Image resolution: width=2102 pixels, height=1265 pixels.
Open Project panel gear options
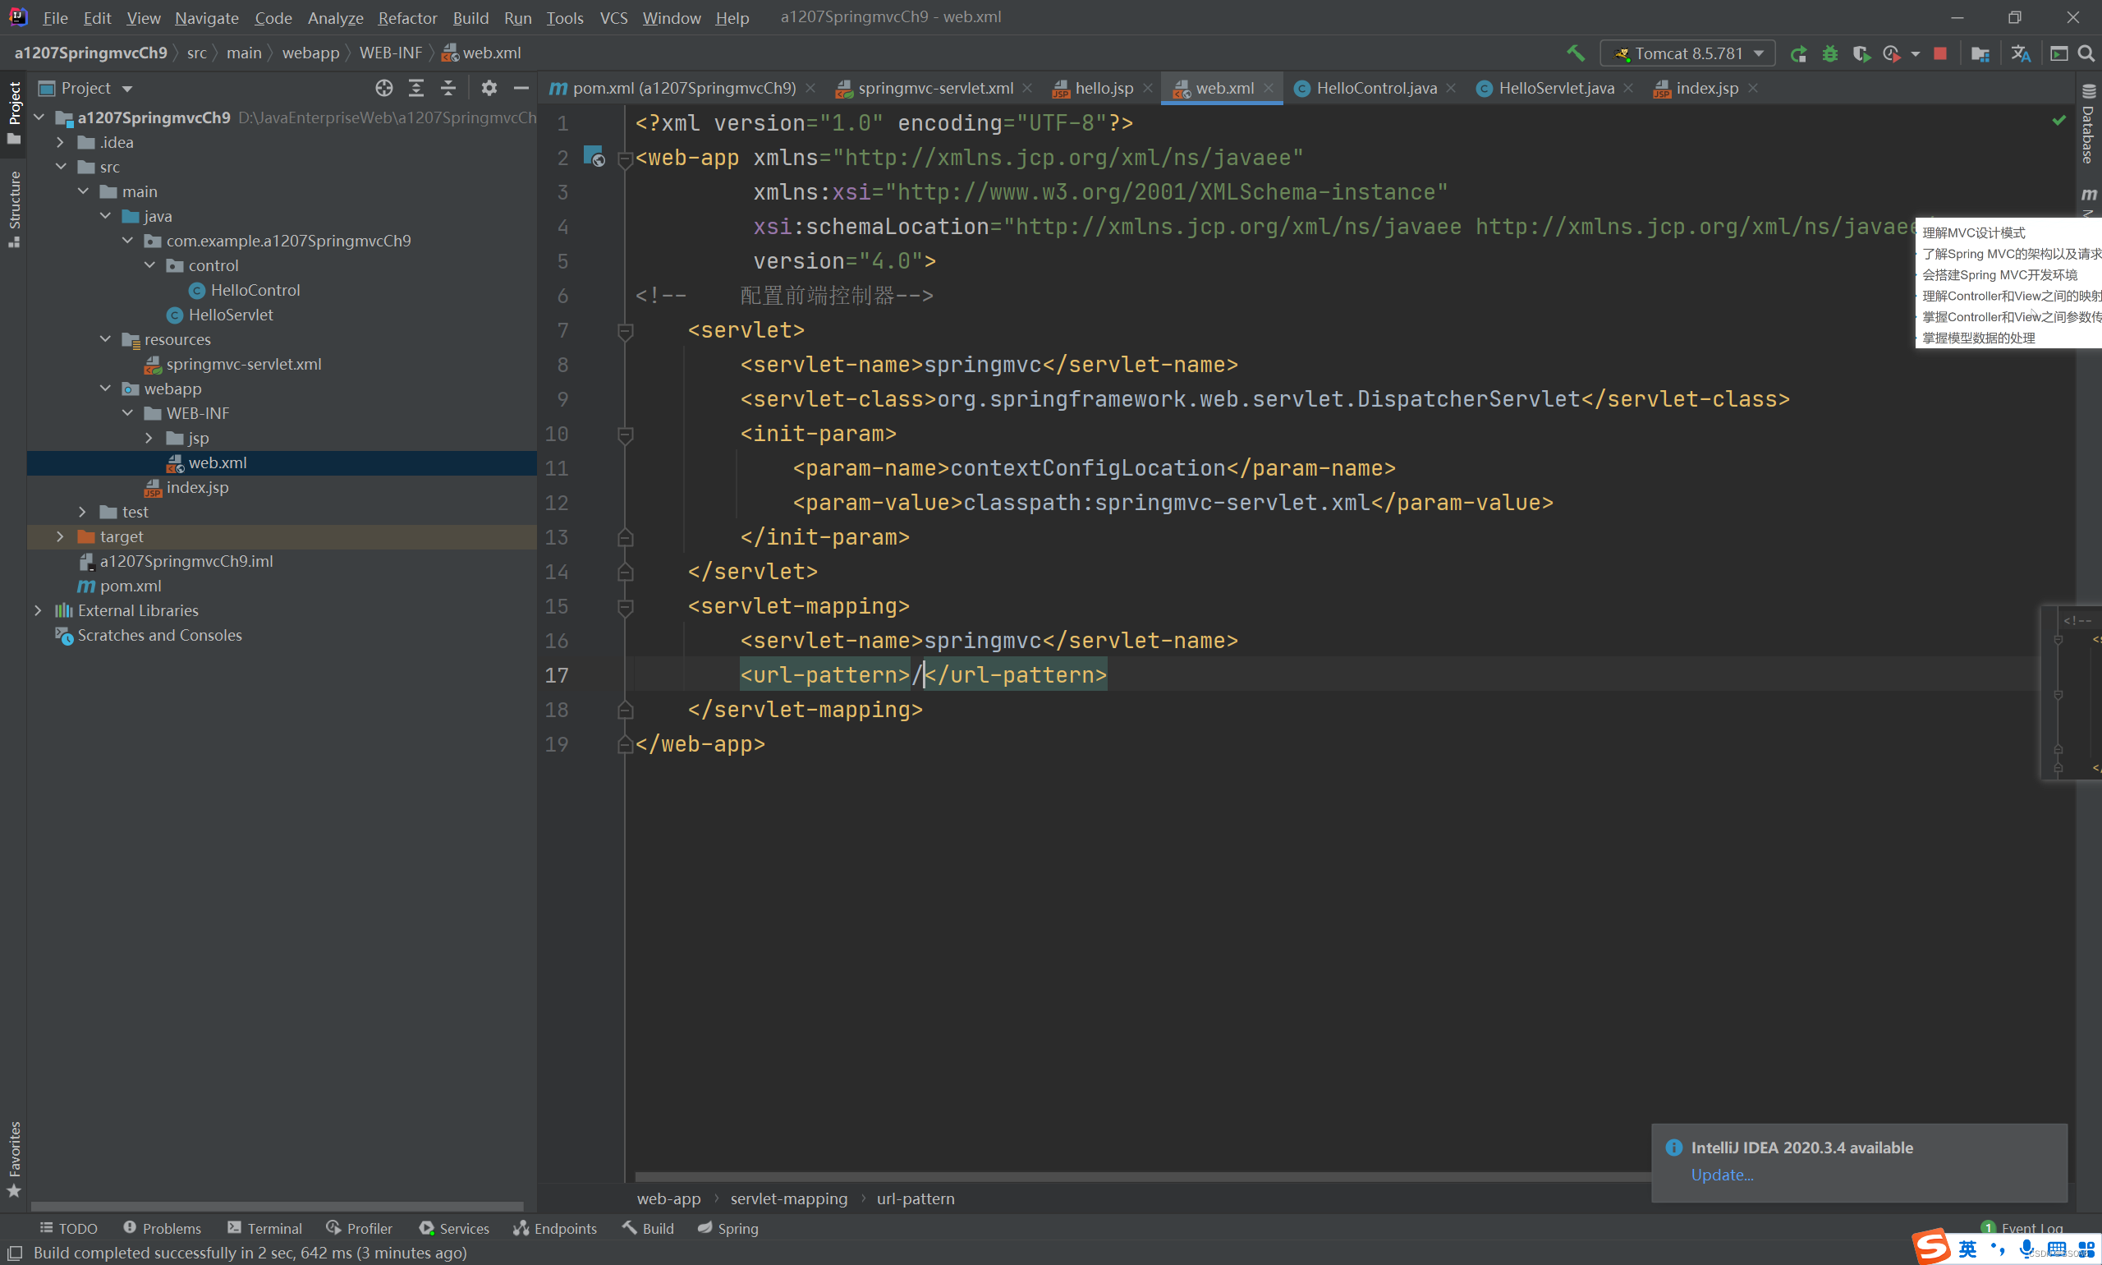click(489, 88)
